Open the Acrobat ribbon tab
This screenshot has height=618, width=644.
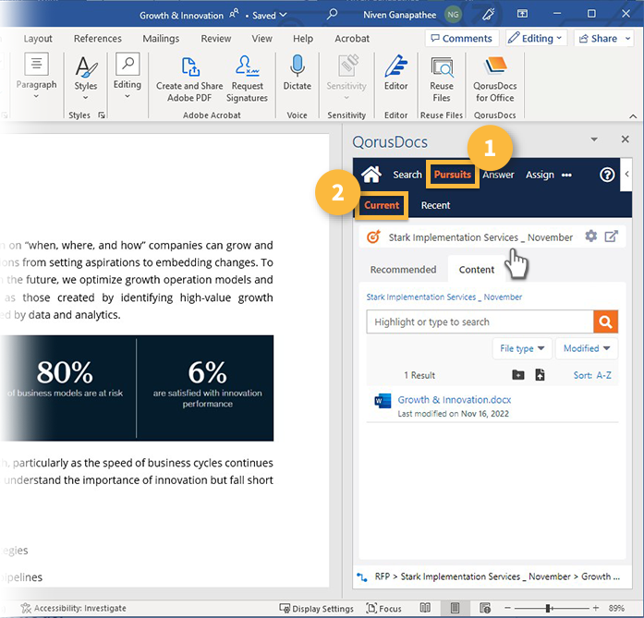pos(352,39)
